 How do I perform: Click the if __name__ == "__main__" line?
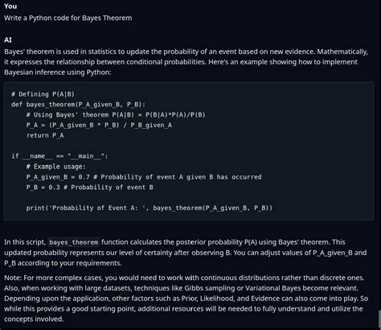pos(59,156)
